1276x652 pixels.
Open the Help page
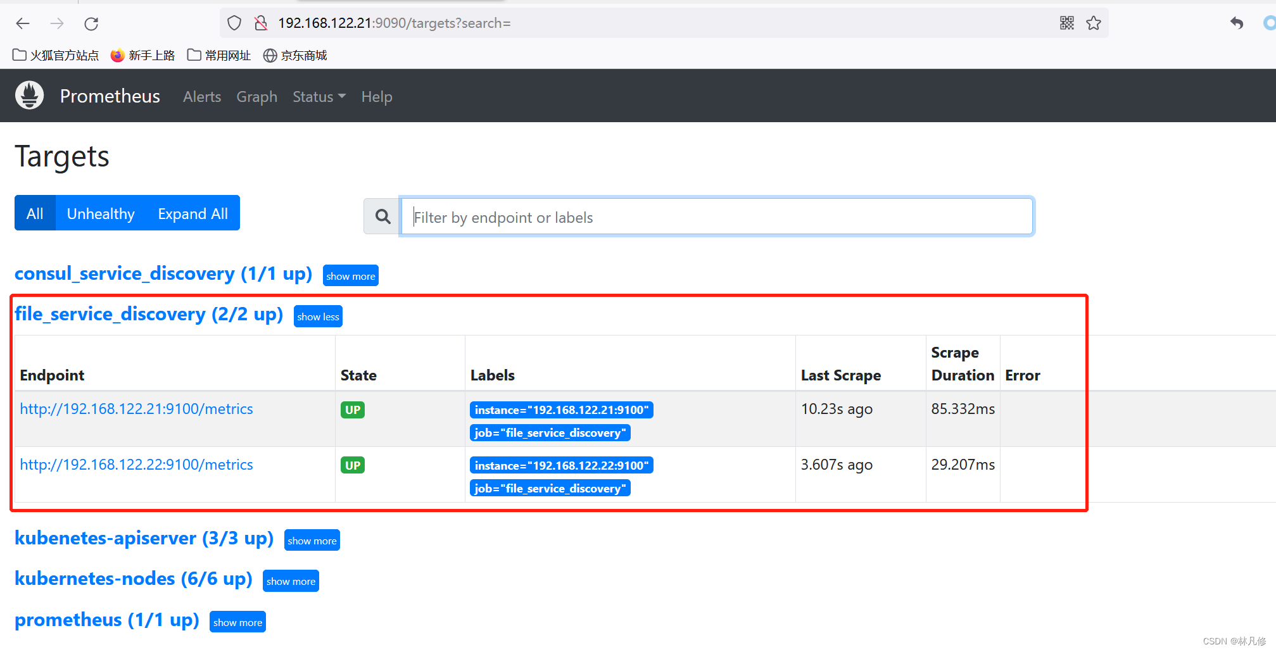coord(377,97)
